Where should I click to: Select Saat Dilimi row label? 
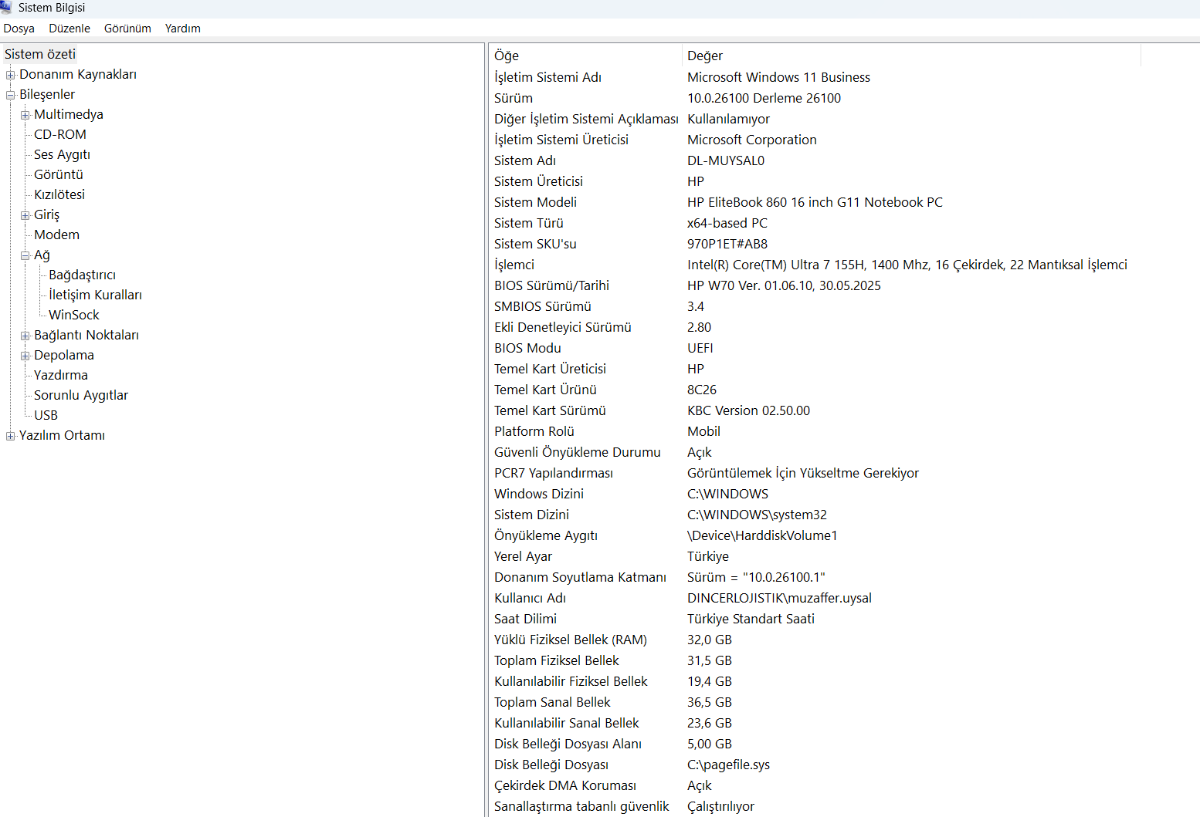pyautogui.click(x=525, y=619)
